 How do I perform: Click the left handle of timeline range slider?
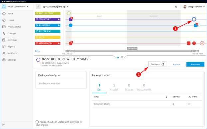point(72,51)
